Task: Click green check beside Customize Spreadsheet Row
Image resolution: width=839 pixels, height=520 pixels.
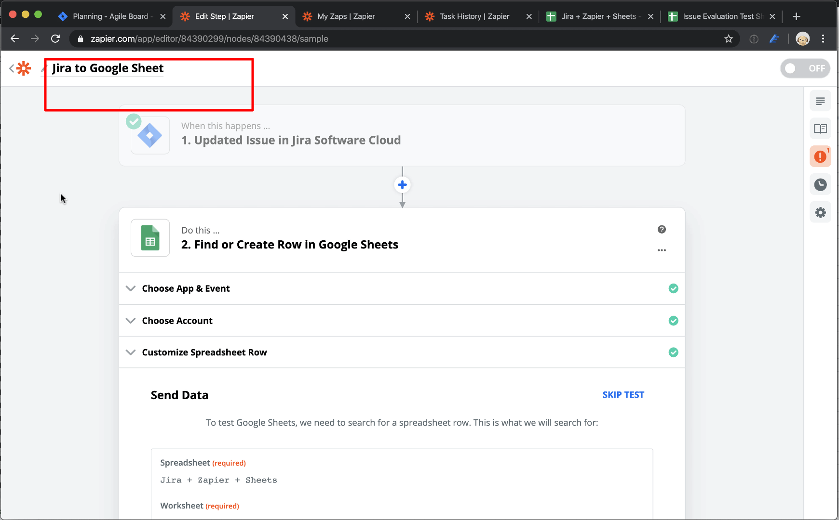Action: coord(674,352)
